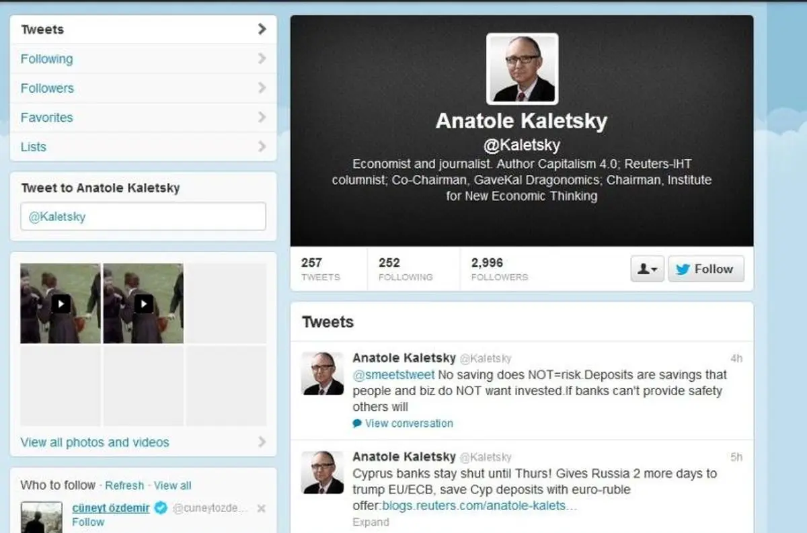This screenshot has height=533, width=807.
Task: Play the second video thumbnail
Action: point(143,304)
